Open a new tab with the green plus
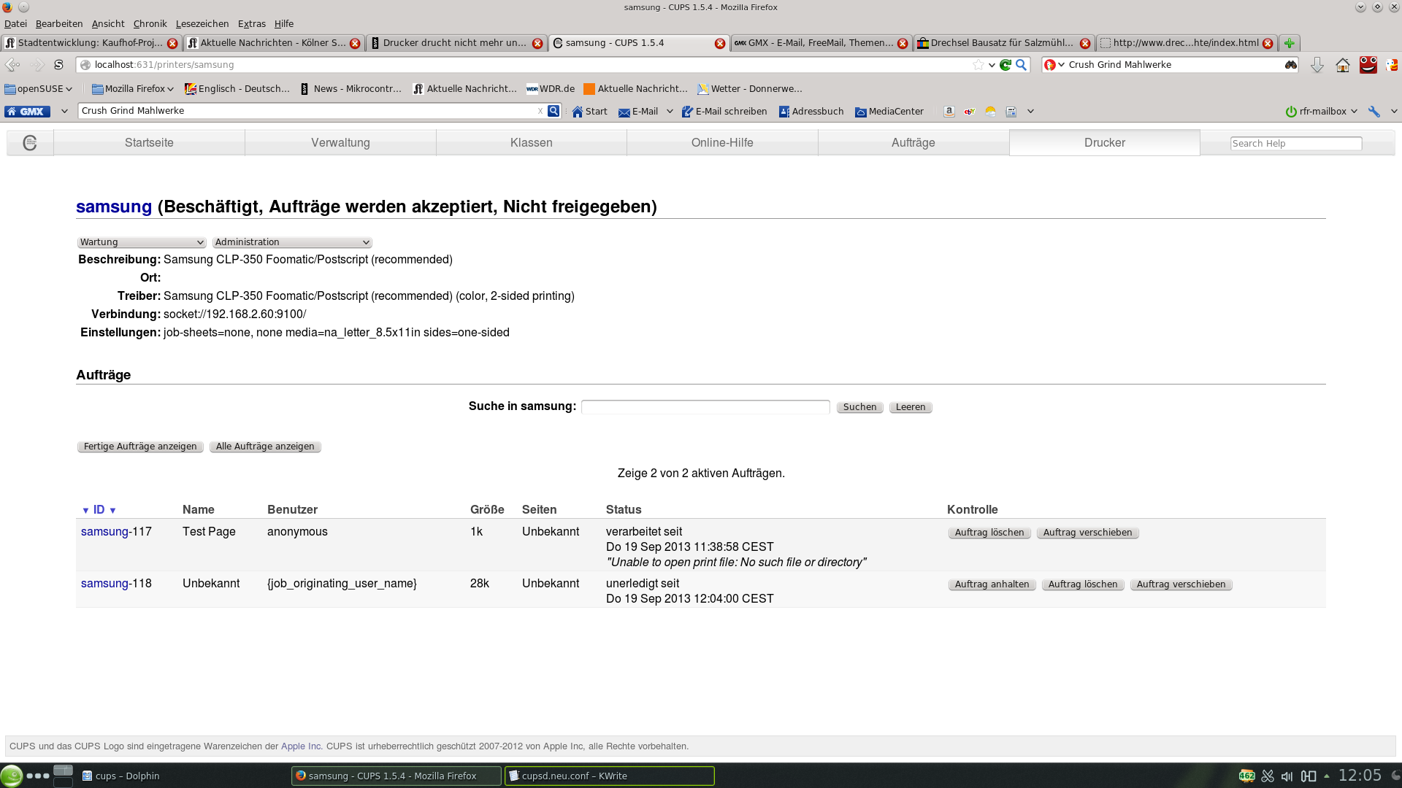The image size is (1402, 788). pos(1290,43)
